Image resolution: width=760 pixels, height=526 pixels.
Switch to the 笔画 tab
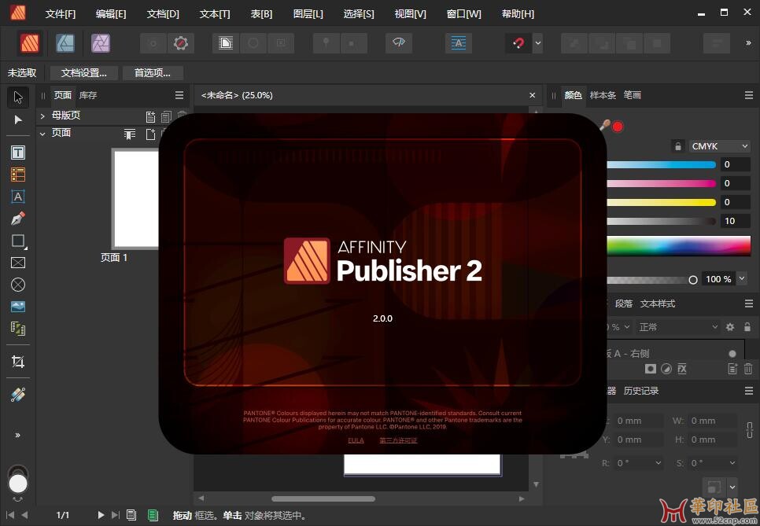[632, 95]
